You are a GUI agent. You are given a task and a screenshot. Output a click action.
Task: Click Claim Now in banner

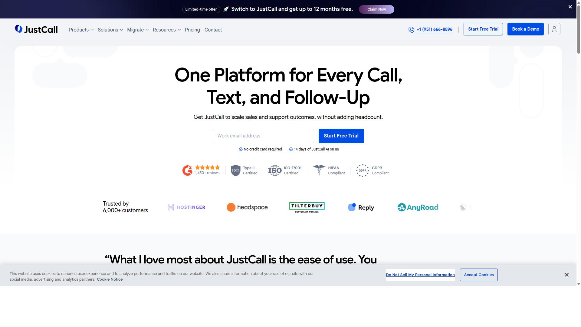[x=376, y=9]
